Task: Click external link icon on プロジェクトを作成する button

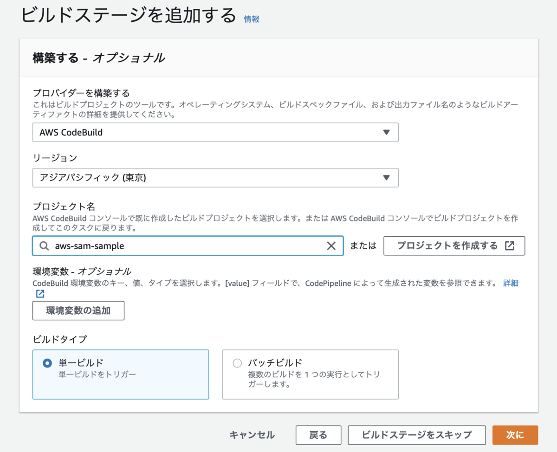Action: (510, 246)
